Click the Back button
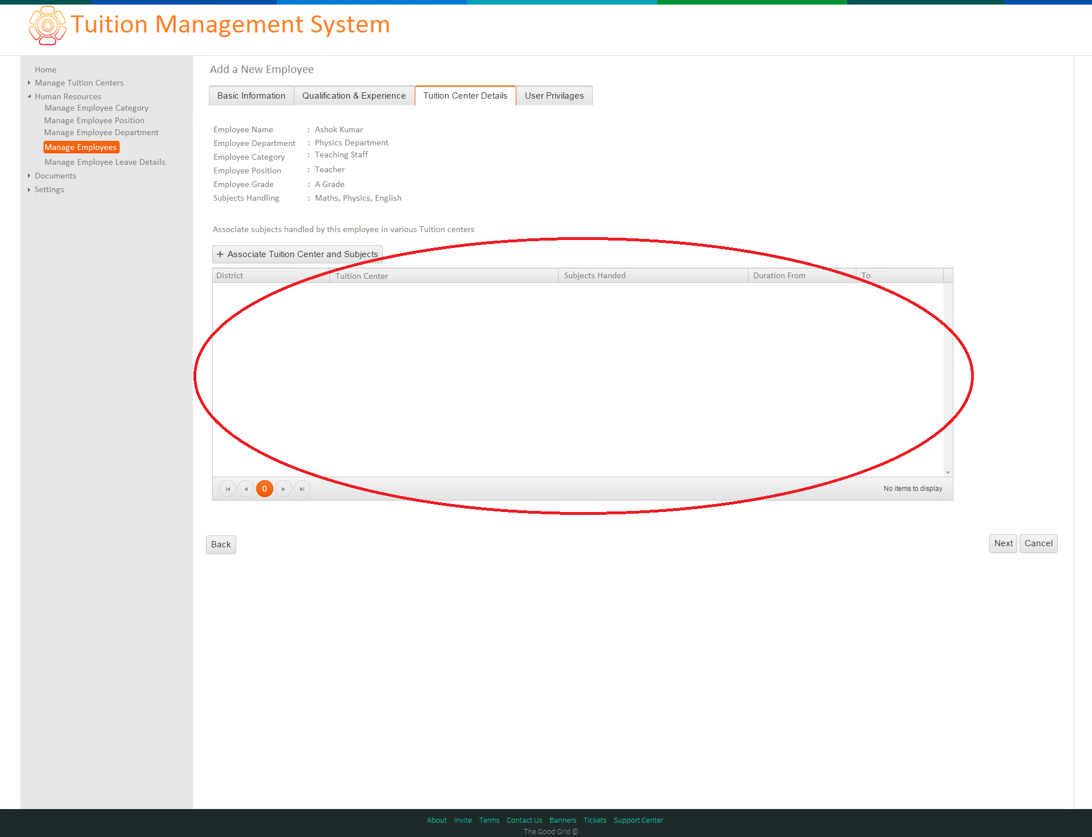This screenshot has height=837, width=1092. 221,545
